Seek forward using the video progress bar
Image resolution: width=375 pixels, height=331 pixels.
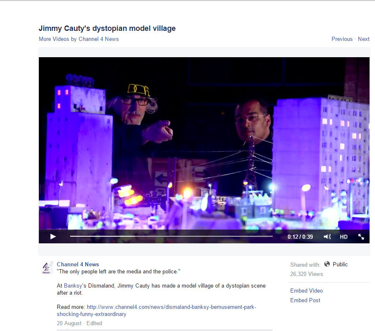point(209,236)
